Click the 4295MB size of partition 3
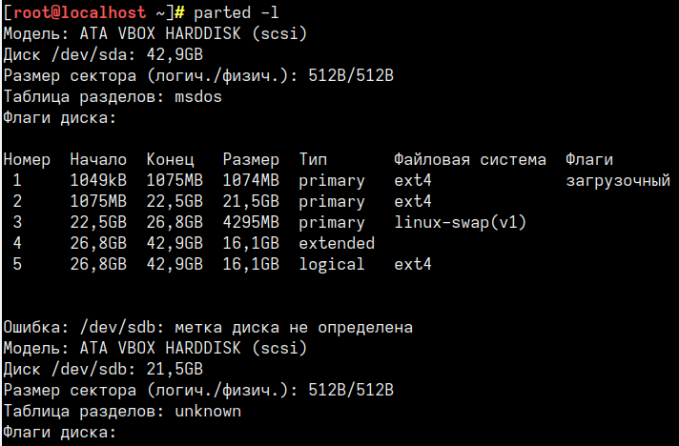679x446 pixels. tap(251, 222)
